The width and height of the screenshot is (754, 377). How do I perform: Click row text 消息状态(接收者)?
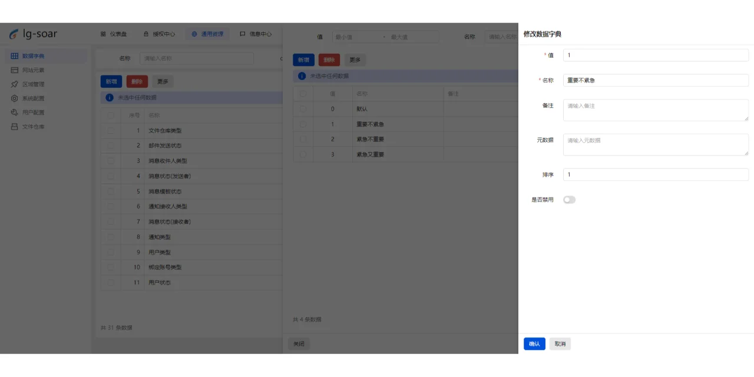click(170, 222)
